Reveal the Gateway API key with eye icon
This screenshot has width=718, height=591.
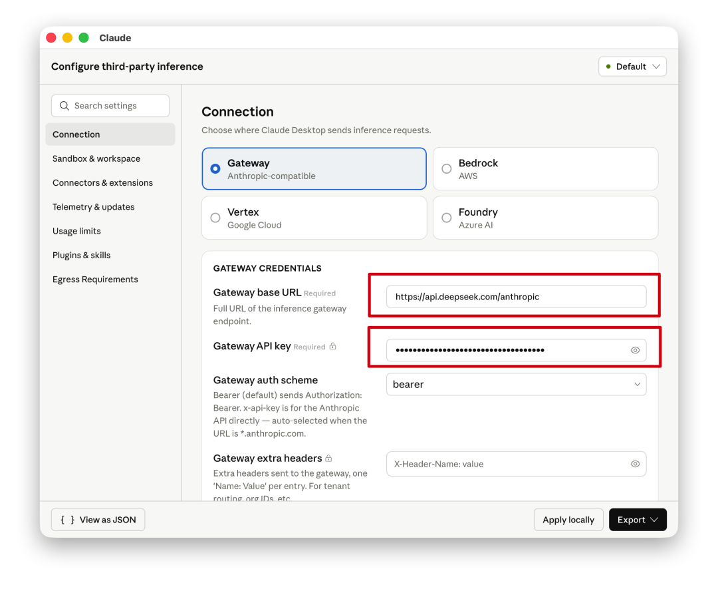635,350
